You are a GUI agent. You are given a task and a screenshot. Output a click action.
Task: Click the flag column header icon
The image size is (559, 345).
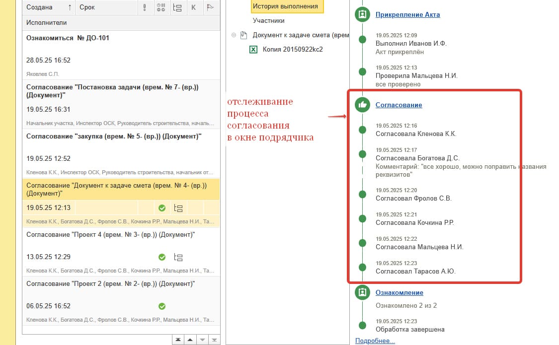[210, 7]
